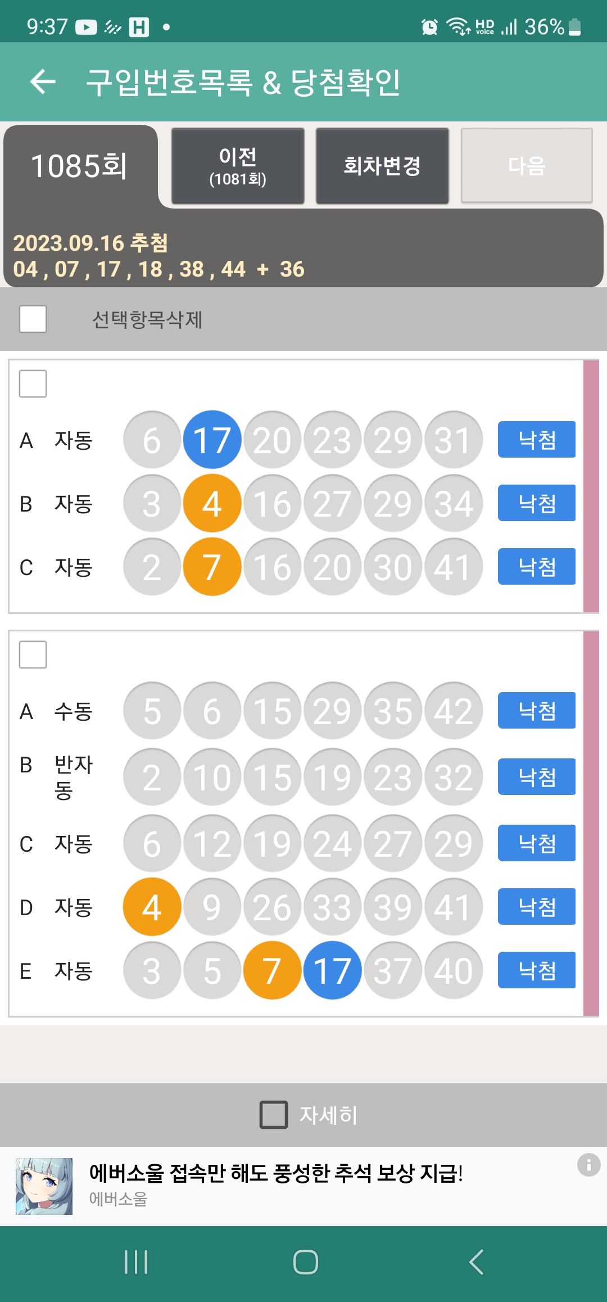Tap orange ball 4 in first B row

click(212, 504)
